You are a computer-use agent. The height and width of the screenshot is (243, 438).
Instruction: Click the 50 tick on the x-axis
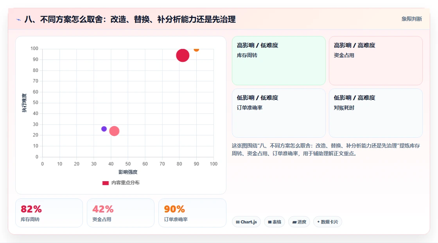point(128,164)
